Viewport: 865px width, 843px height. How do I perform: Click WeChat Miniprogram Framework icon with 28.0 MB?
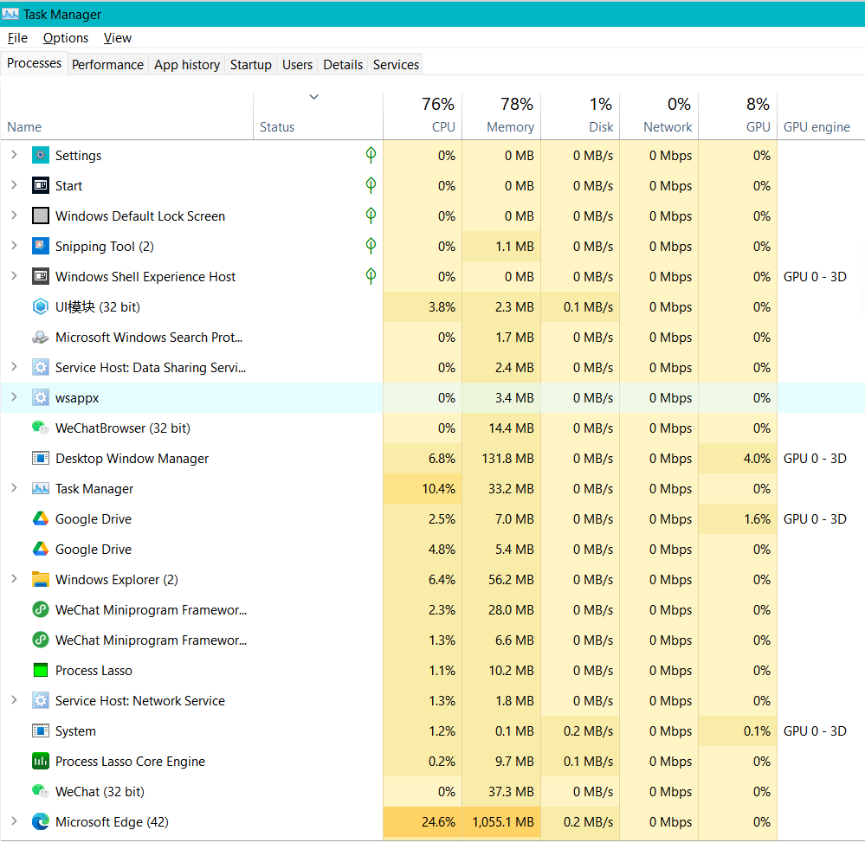pos(41,610)
